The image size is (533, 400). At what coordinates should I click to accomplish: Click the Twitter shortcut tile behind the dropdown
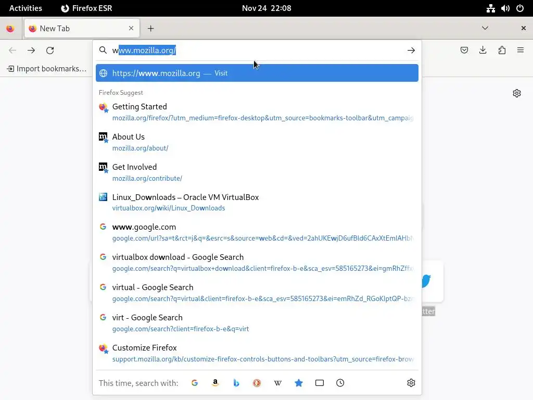point(432,281)
